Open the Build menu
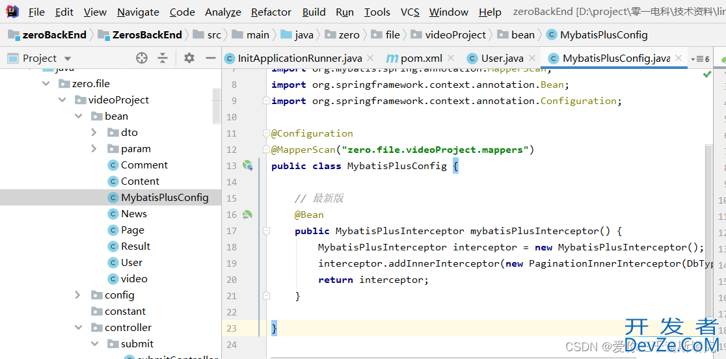Image resolution: width=726 pixels, height=359 pixels. [314, 12]
